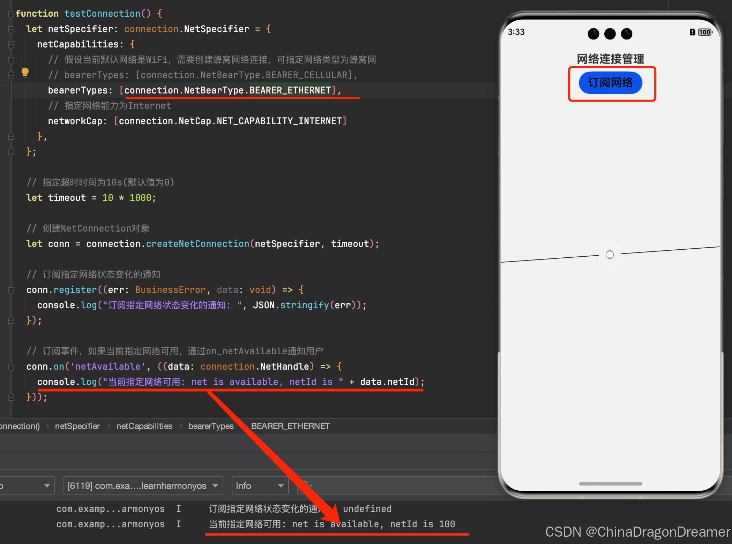
Task: Select bearerTypes in the breadcrumb bar
Action: click(211, 426)
